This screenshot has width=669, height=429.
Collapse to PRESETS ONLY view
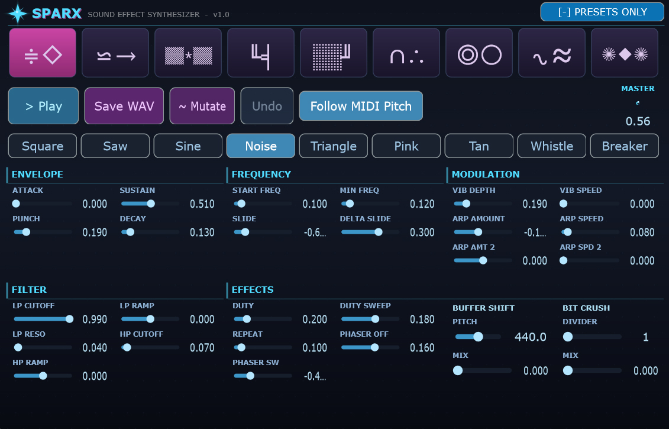tap(602, 12)
